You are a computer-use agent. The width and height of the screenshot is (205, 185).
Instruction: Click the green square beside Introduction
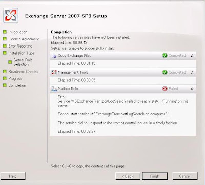[x=5, y=32]
